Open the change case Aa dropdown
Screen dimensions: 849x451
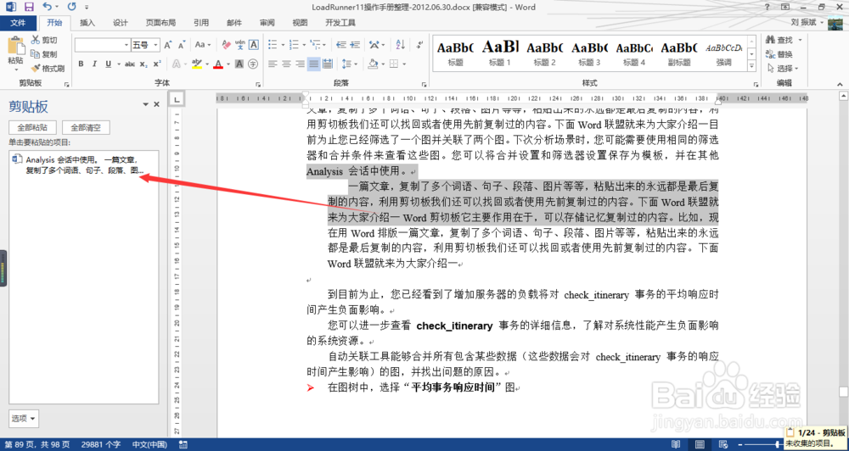click(x=203, y=45)
